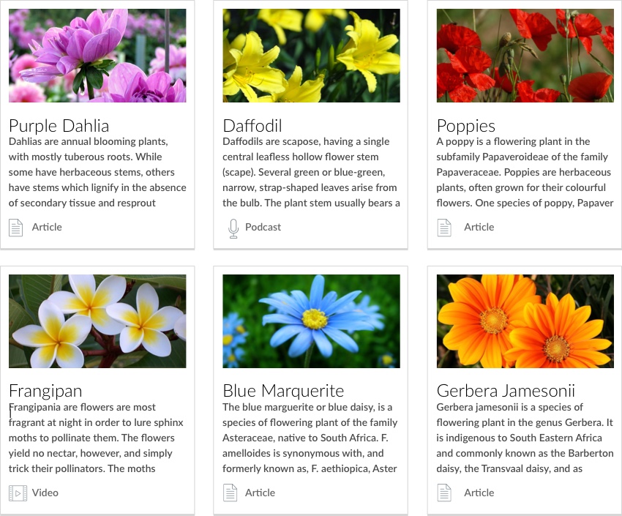The image size is (622, 516).
Task: Select the Frangipan title text
Action: coord(45,391)
